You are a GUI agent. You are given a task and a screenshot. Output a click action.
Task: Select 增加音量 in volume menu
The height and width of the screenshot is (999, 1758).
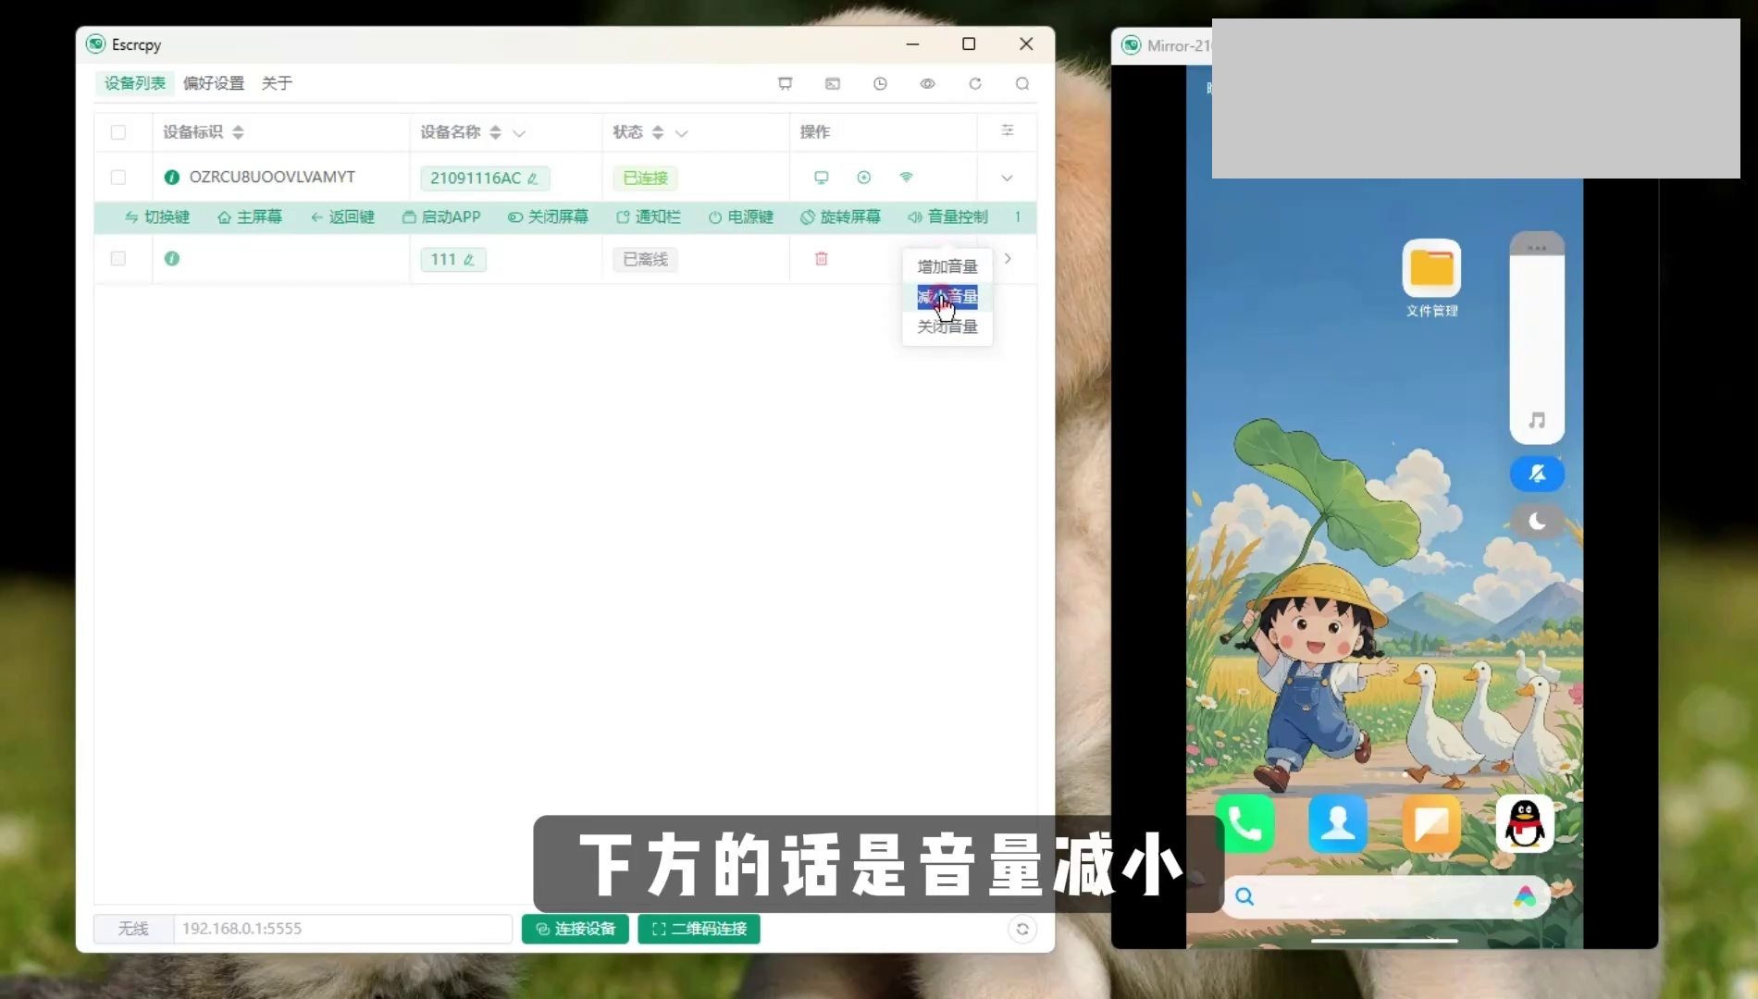tap(947, 266)
